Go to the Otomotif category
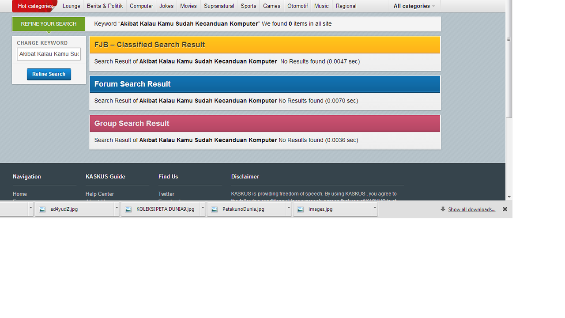Screen dimensions: 565x318 click(x=298, y=6)
